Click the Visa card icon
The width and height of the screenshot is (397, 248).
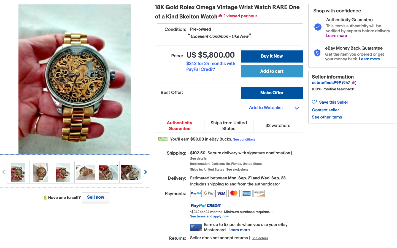(221, 193)
